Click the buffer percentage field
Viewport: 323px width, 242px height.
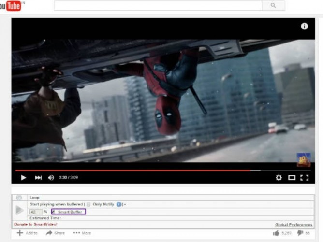tap(36, 212)
